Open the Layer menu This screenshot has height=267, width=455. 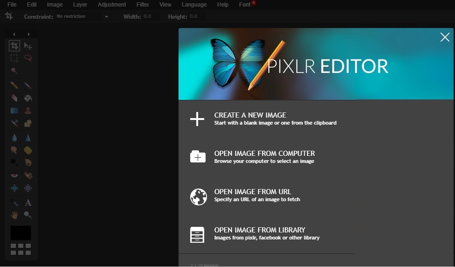tap(80, 4)
